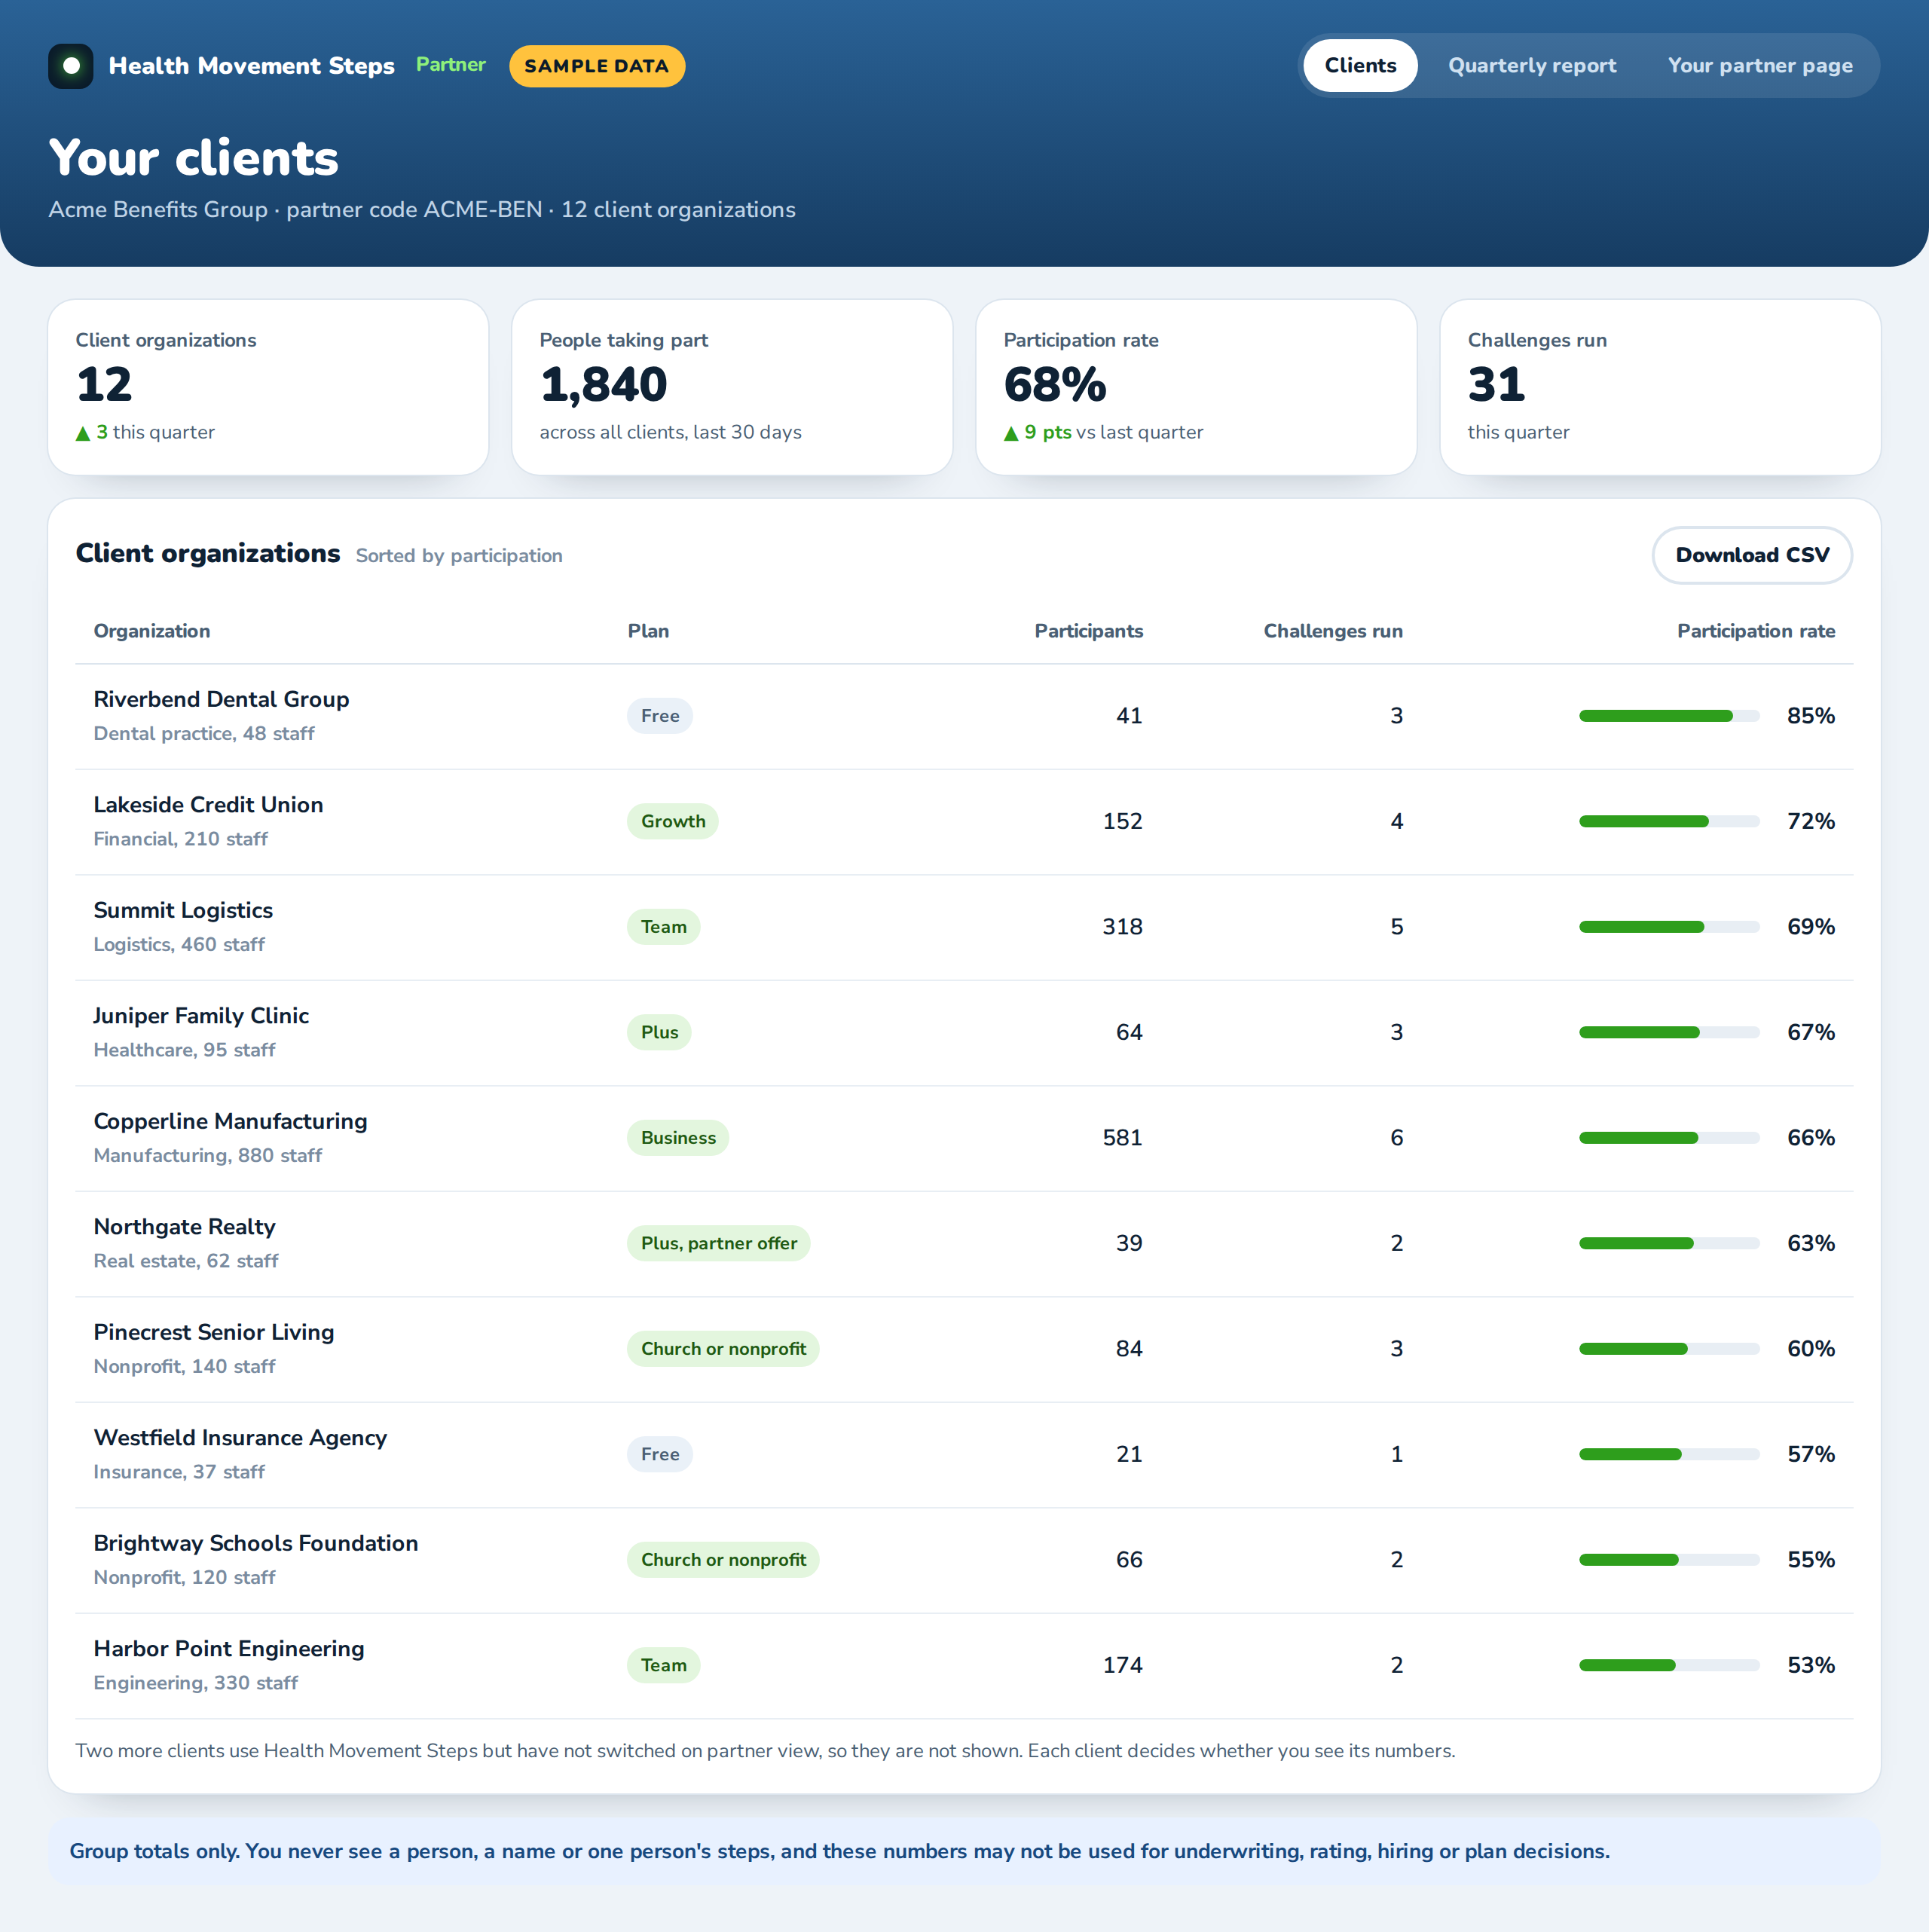The height and width of the screenshot is (1932, 1929).
Task: Click the 68% Participation rate card
Action: tap(1196, 388)
